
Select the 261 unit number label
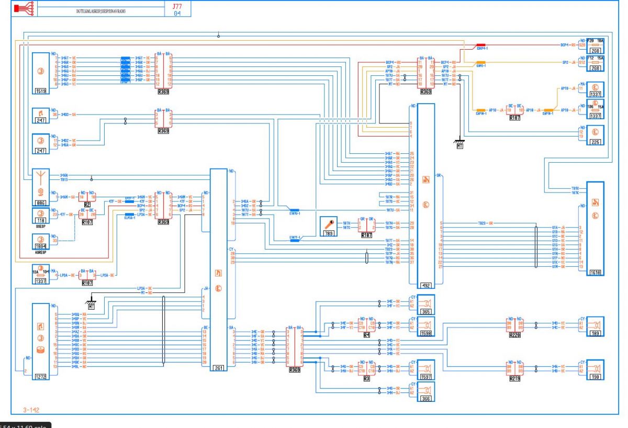click(218, 368)
